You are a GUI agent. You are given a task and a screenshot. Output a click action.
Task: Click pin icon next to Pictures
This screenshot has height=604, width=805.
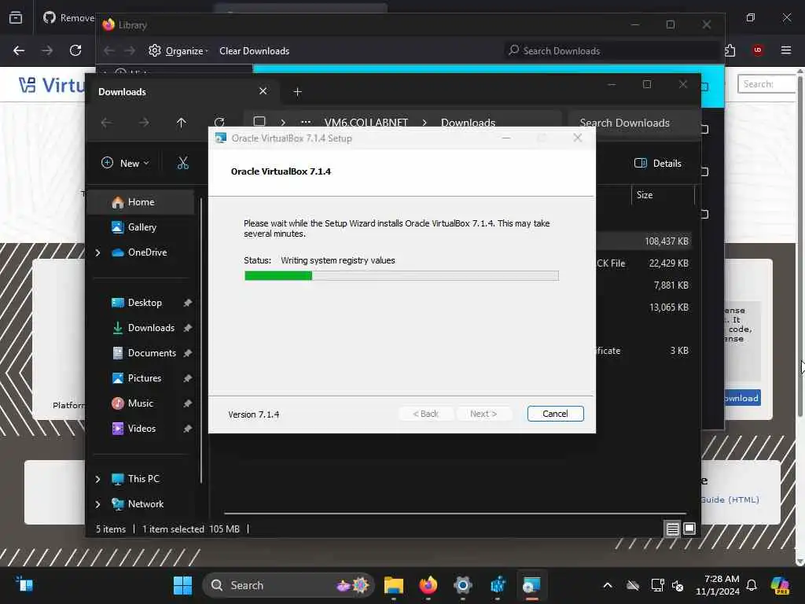click(187, 378)
